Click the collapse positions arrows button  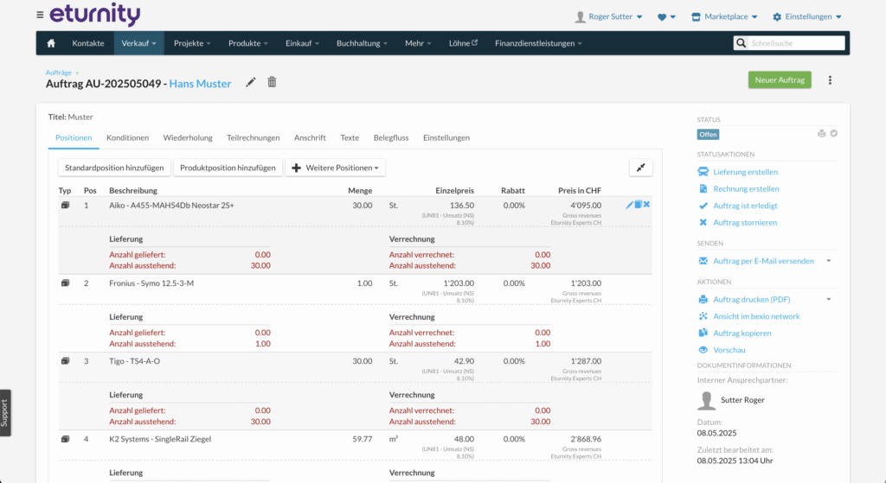[x=640, y=168]
